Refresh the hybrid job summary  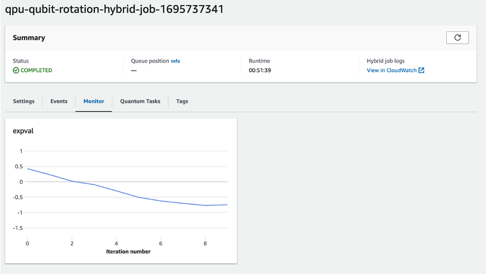point(457,38)
